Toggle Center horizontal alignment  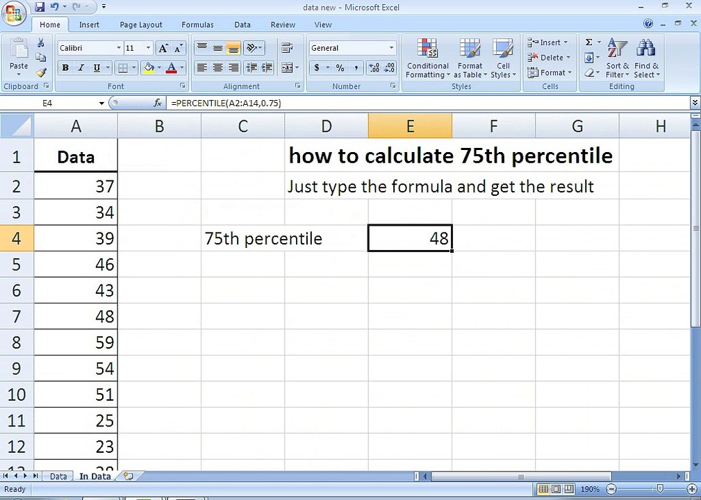pos(217,68)
